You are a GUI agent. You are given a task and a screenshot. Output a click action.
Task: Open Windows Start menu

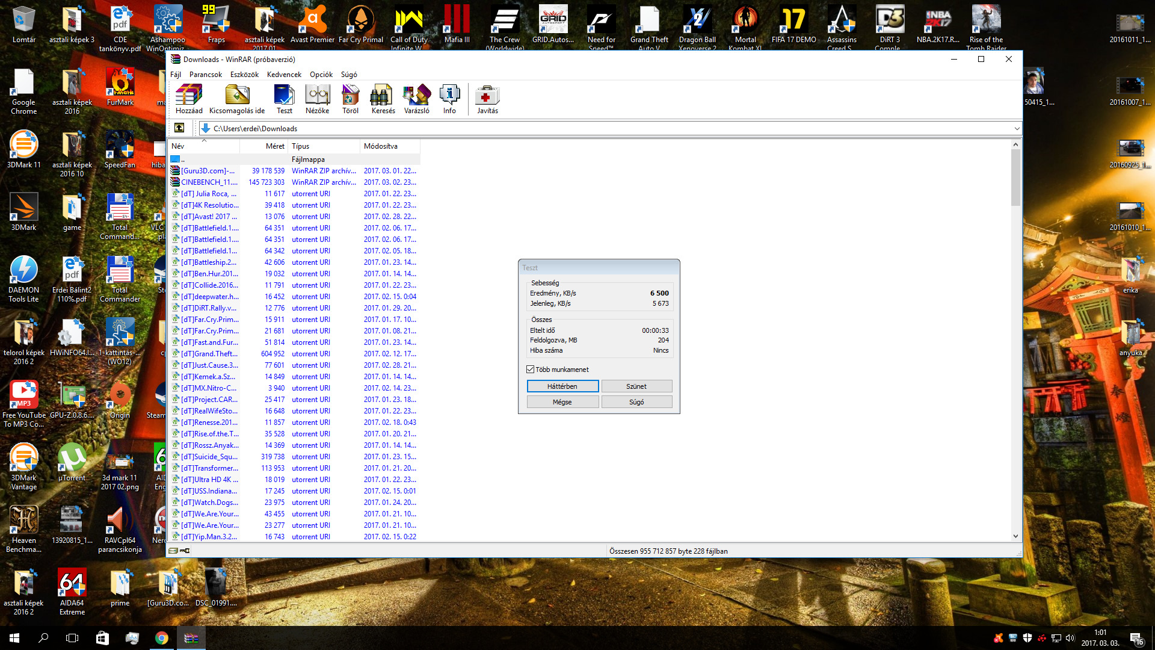(x=14, y=638)
